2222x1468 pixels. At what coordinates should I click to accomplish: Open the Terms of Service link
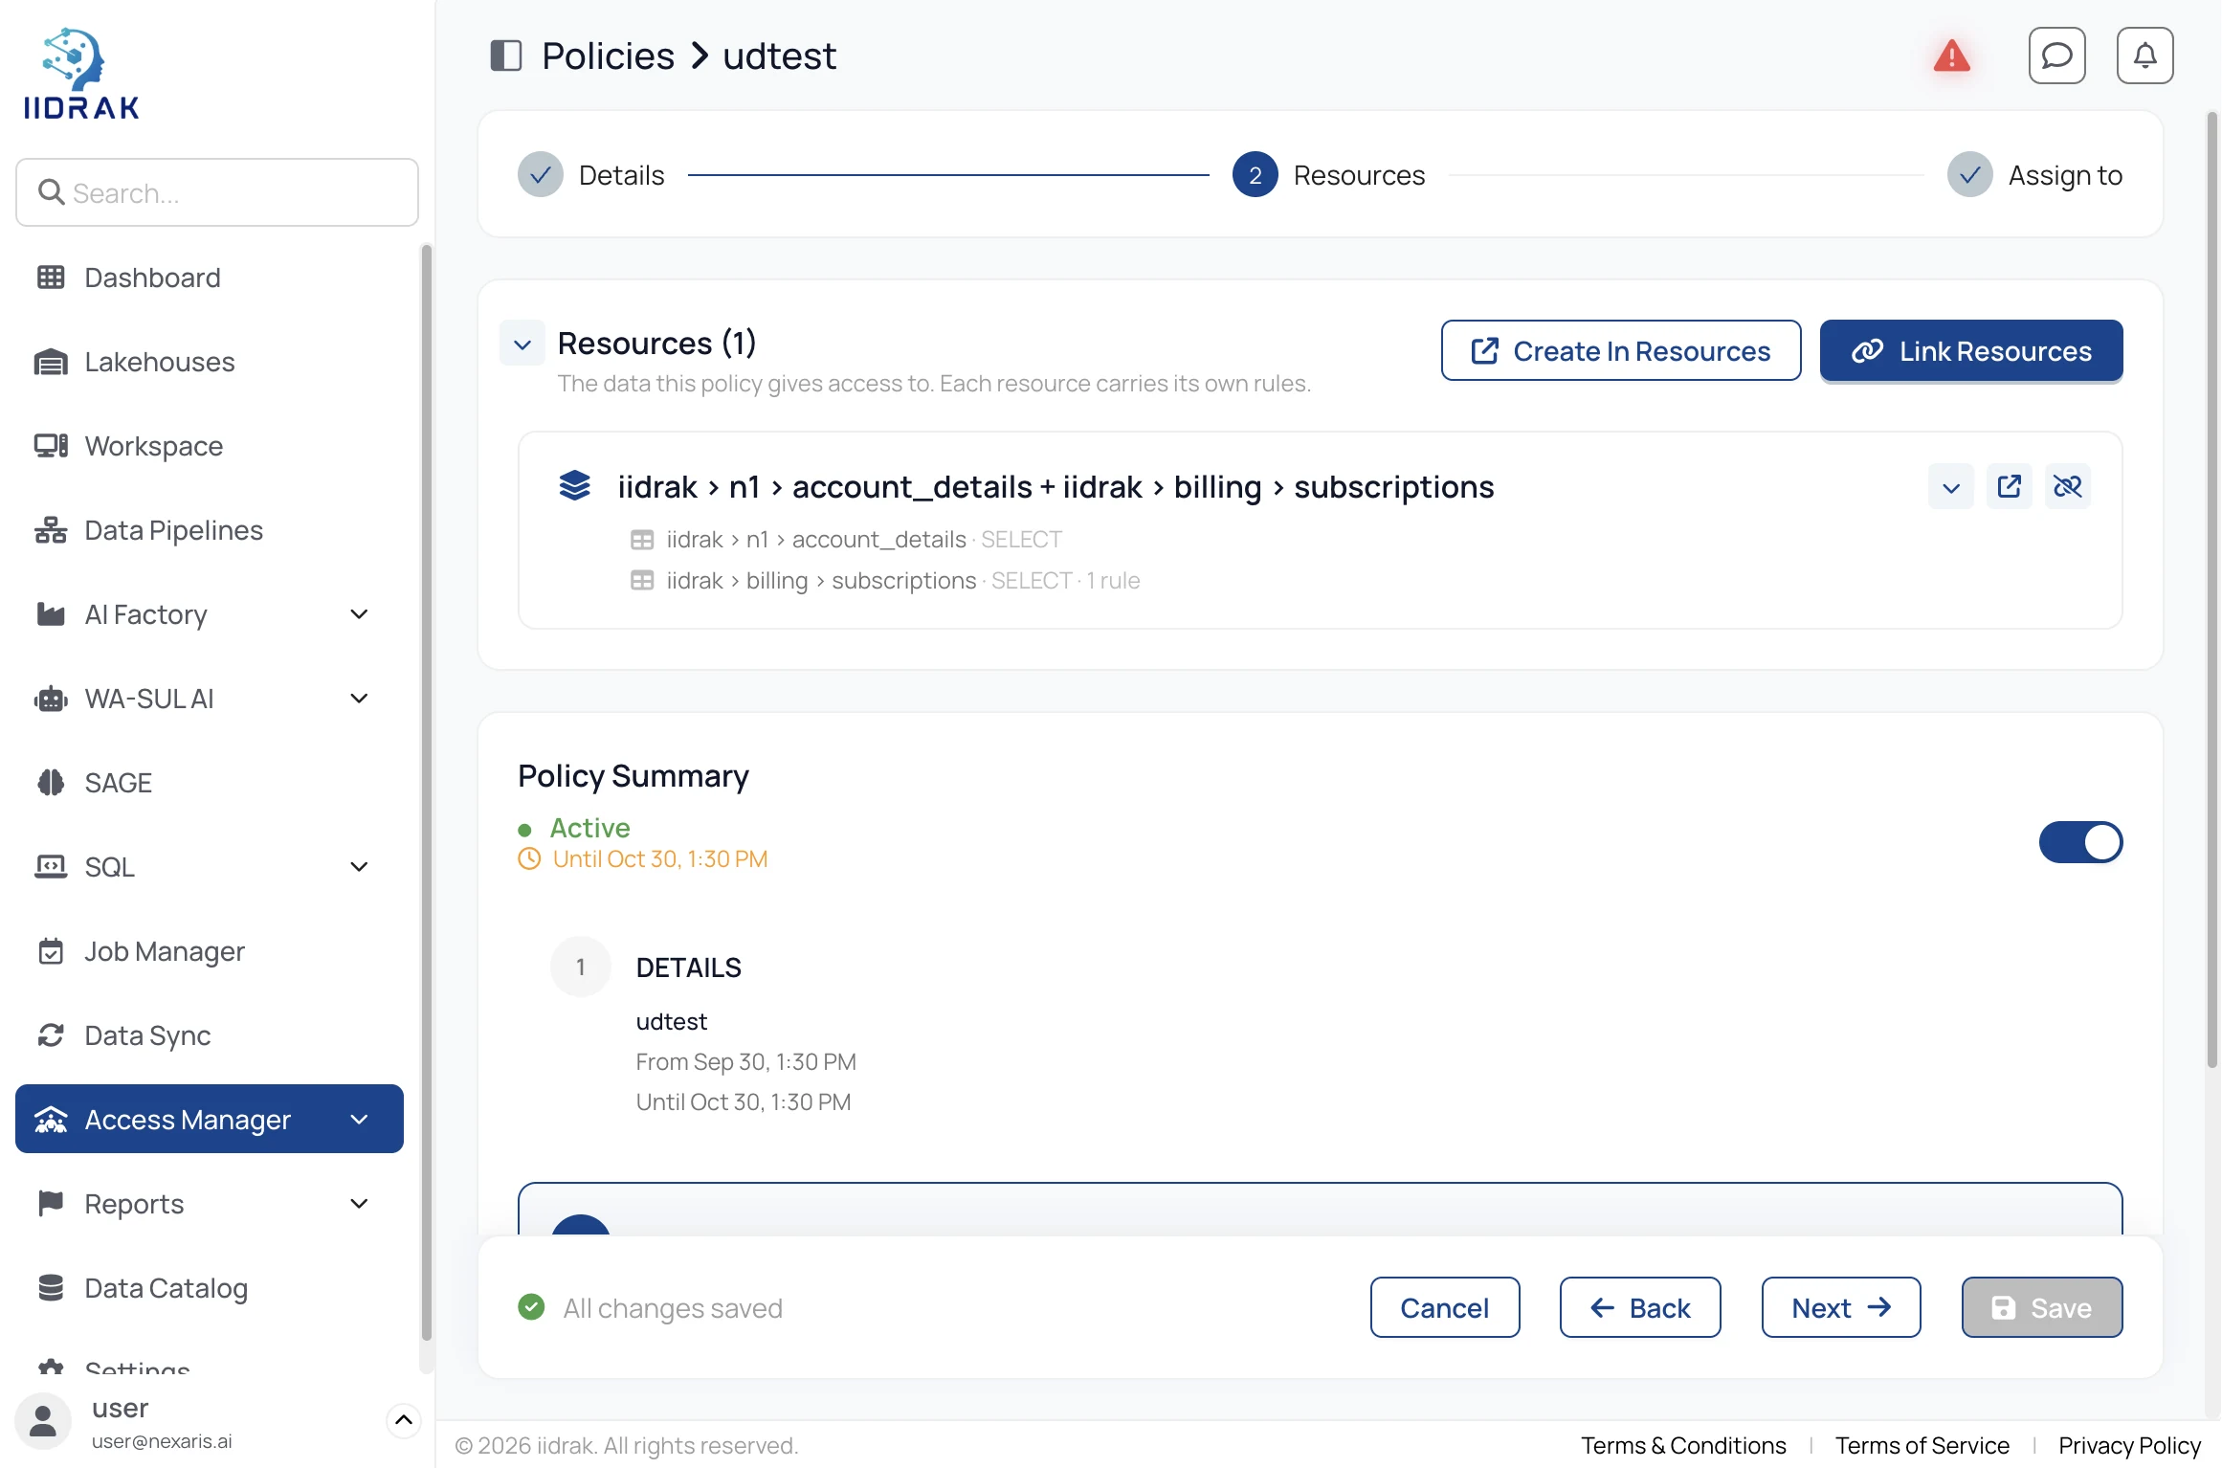[1922, 1445]
